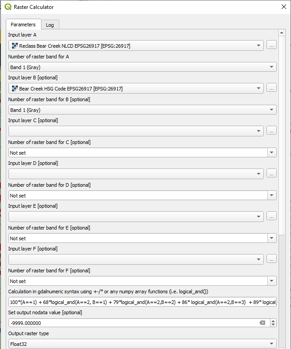Image resolution: width=291 pixels, height=349 pixels.
Task: Increase the nodata value with up arrow
Action: click(273, 321)
